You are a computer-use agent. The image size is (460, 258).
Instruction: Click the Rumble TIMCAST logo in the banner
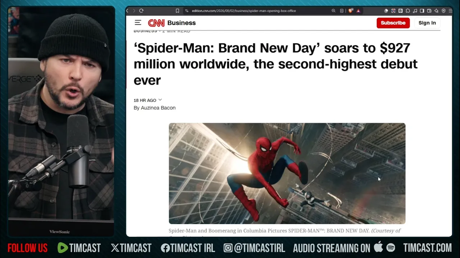click(x=79, y=248)
